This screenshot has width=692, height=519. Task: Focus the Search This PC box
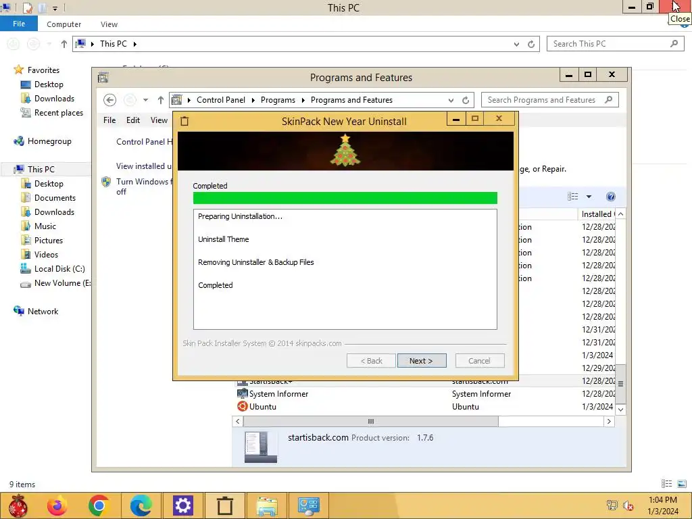pos(615,44)
